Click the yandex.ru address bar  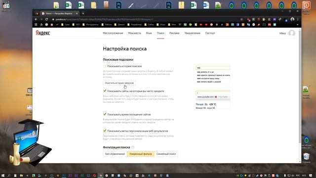145,19
